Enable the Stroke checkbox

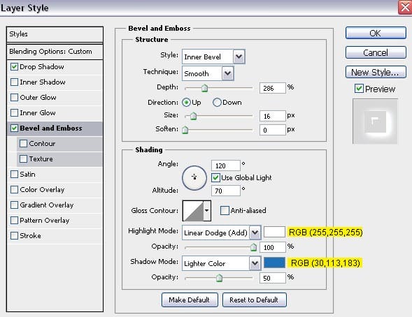(14, 235)
